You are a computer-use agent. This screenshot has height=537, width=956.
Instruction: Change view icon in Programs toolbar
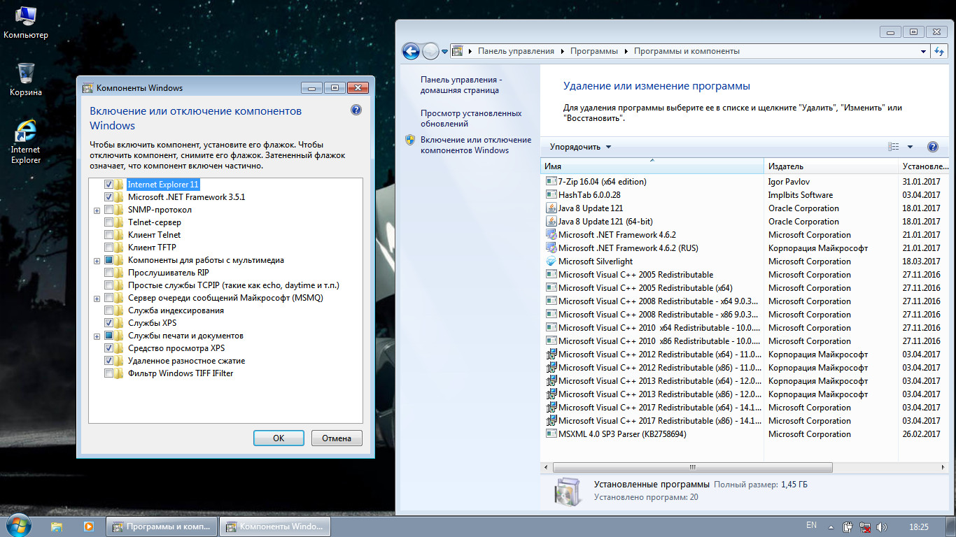coord(894,147)
